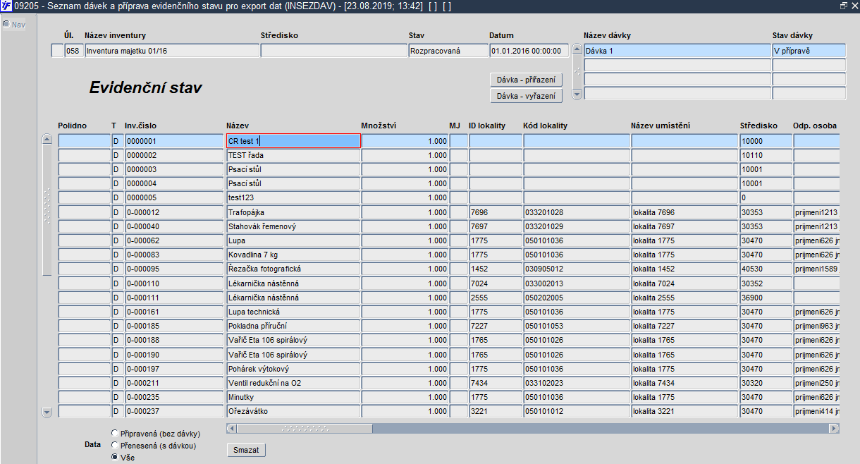The width and height of the screenshot is (860, 464).
Task: Click the Dávka - vyřazení button
Action: click(525, 96)
